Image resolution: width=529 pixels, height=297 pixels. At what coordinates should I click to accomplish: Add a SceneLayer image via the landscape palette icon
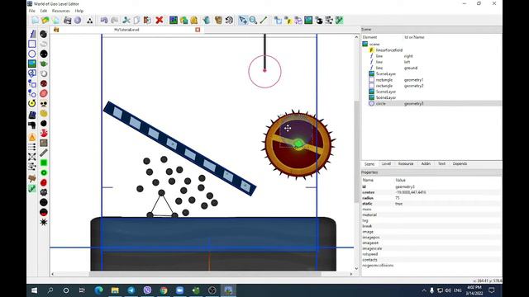(x=32, y=64)
